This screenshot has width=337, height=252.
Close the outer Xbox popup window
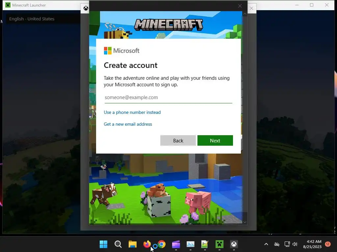point(251,8)
